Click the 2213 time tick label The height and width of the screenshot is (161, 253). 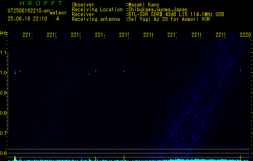[76, 35]
